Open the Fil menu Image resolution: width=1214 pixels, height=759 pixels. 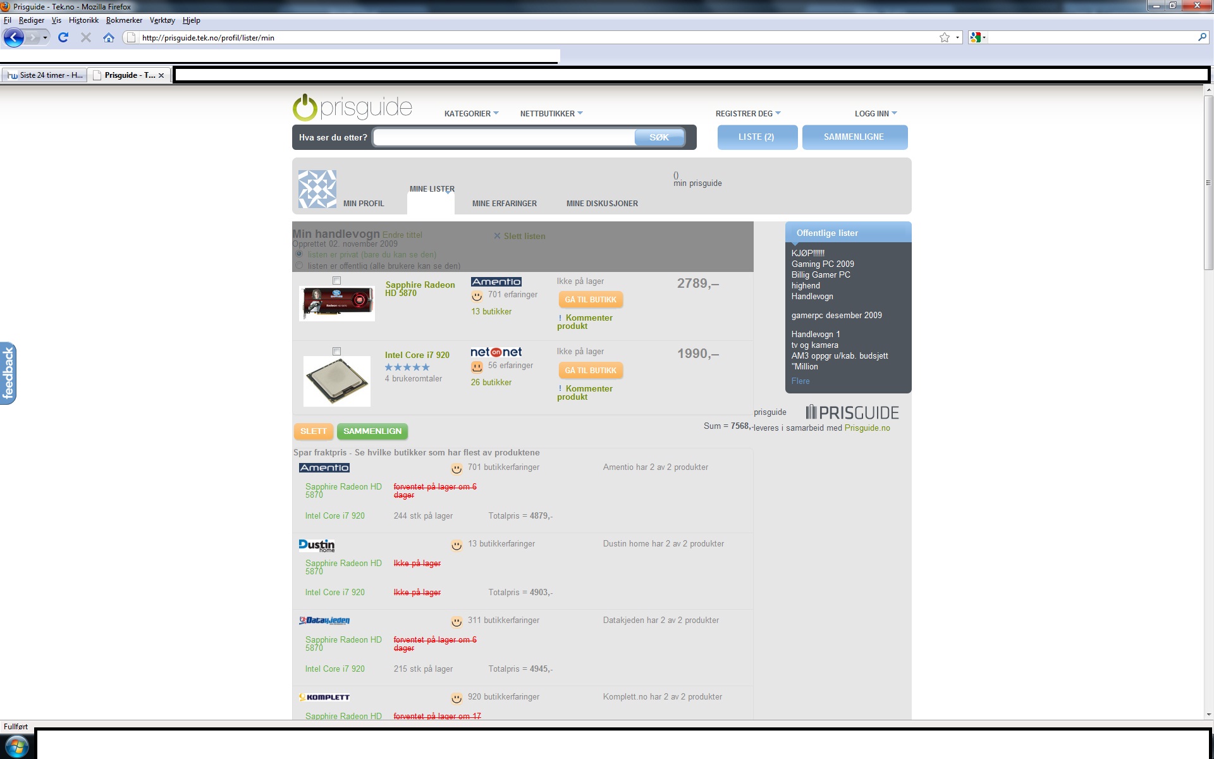(x=8, y=20)
